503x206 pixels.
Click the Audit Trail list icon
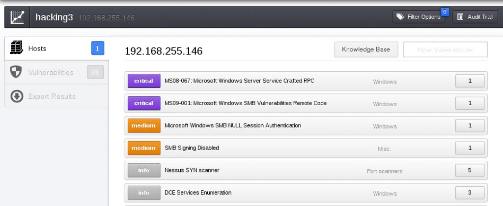coord(460,17)
